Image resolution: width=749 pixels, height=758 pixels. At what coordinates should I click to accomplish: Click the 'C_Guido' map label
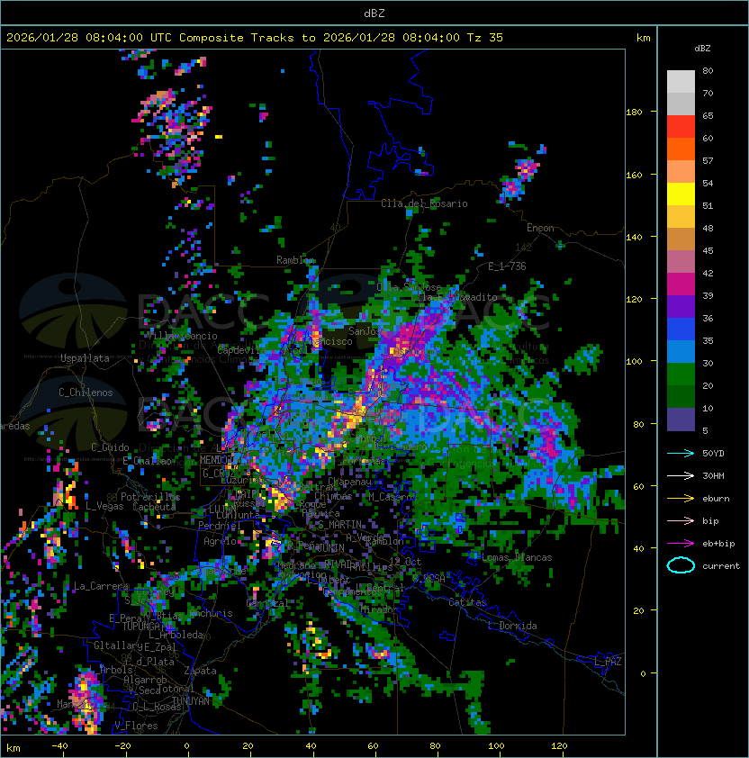[x=110, y=447]
